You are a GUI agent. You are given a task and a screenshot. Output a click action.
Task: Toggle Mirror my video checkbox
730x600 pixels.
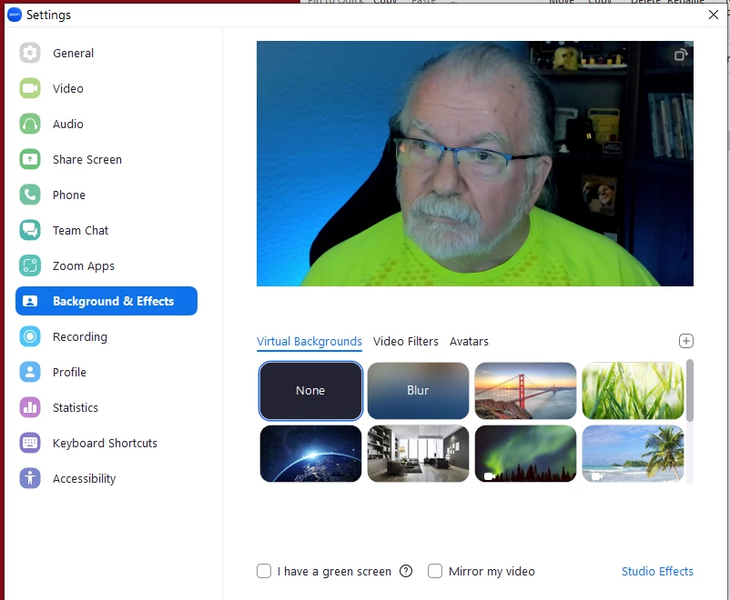(x=435, y=571)
